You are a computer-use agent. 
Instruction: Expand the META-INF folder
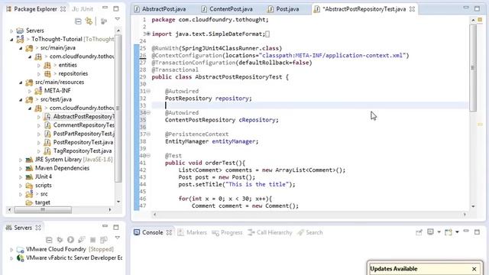pos(30,91)
